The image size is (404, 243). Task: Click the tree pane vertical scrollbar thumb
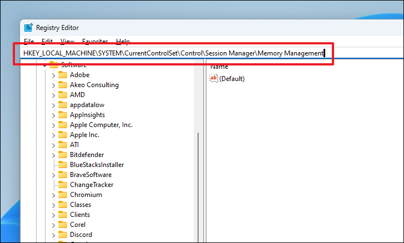(198, 187)
